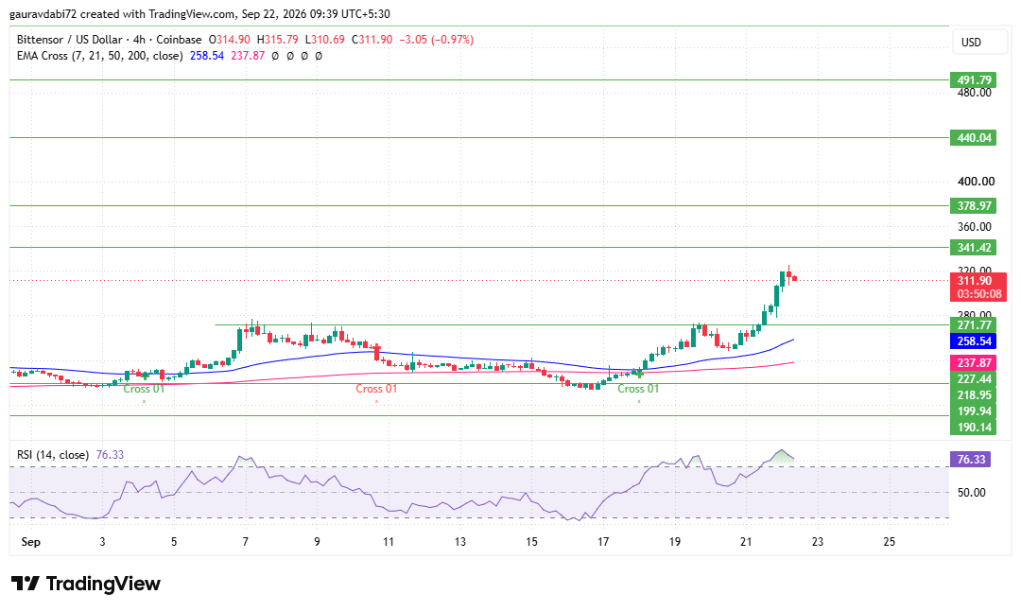Click the close value C311.90 in header
Image resolution: width=1021 pixels, height=612 pixels.
pos(372,40)
